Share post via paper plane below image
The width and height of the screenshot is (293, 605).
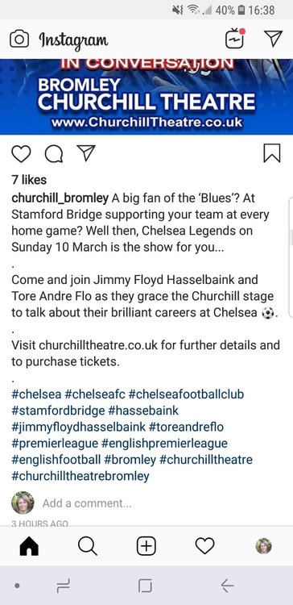(x=86, y=153)
